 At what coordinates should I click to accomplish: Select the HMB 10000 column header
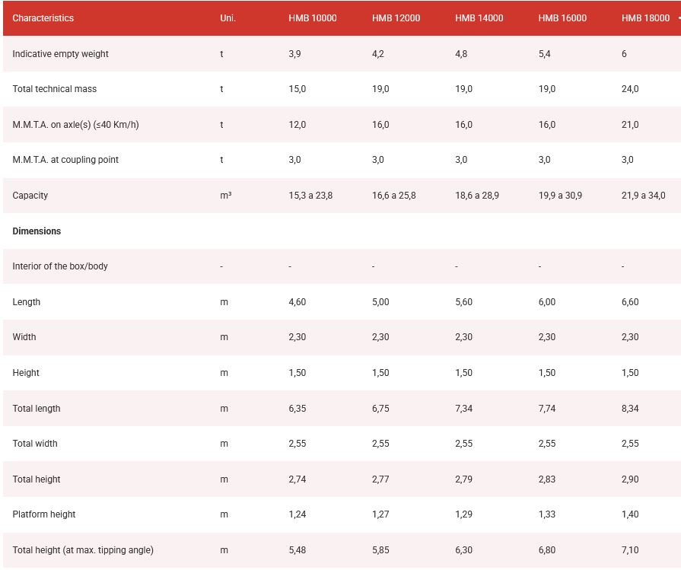coord(312,18)
